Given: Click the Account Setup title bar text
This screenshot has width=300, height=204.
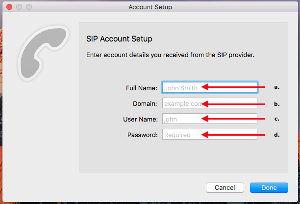Looking at the screenshot, I should pos(150,7).
